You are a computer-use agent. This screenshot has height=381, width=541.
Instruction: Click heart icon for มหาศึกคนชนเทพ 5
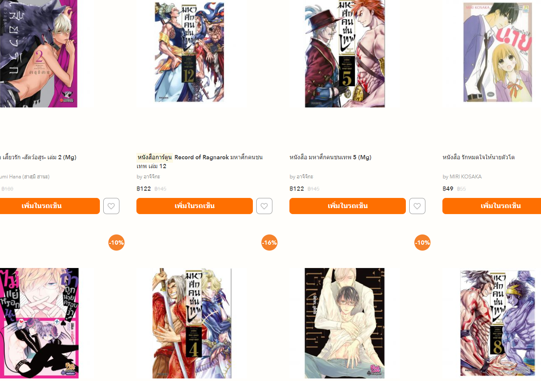(417, 206)
